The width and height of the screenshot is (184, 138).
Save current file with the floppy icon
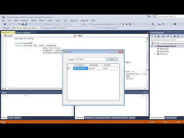(23, 24)
